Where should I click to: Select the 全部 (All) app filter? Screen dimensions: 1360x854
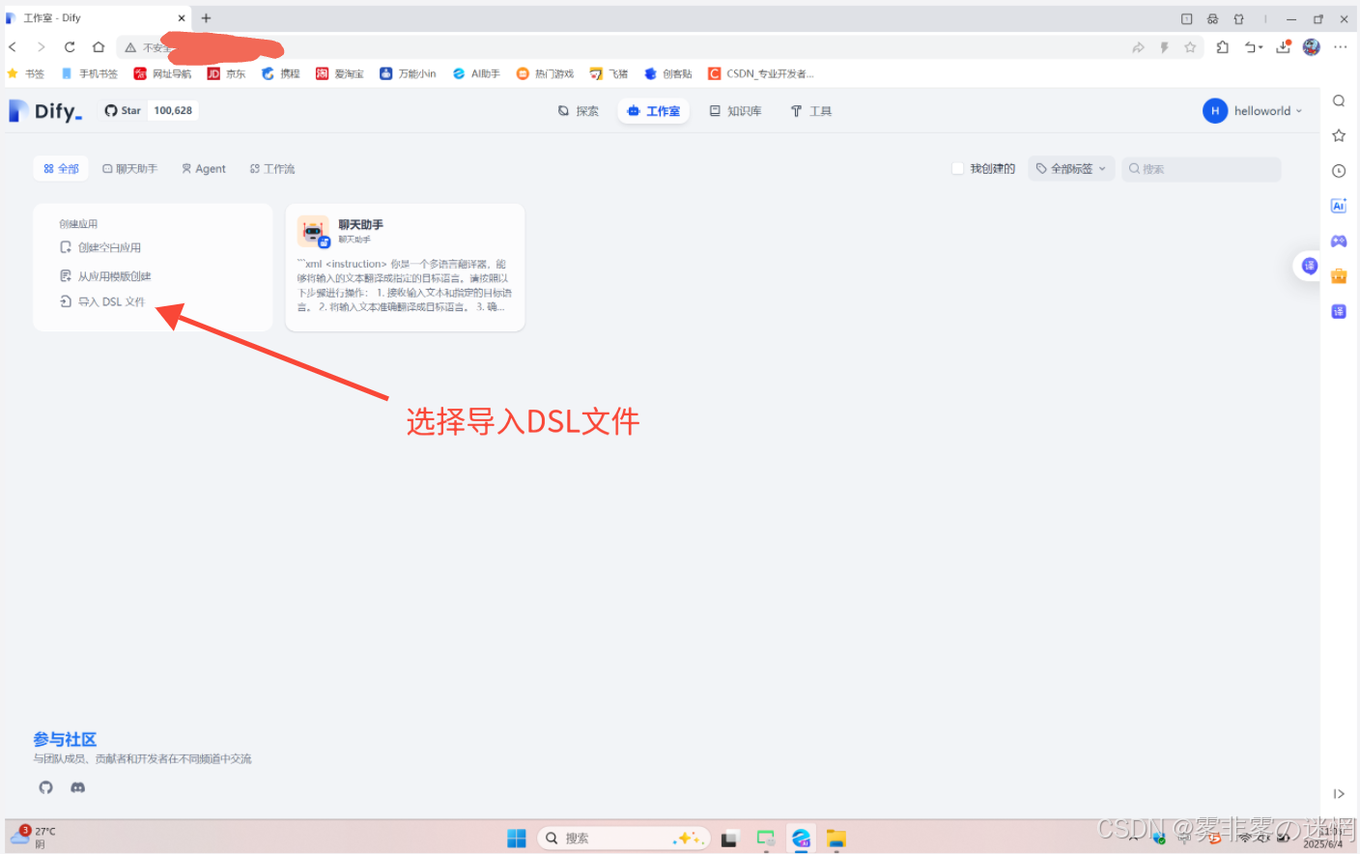click(x=61, y=168)
